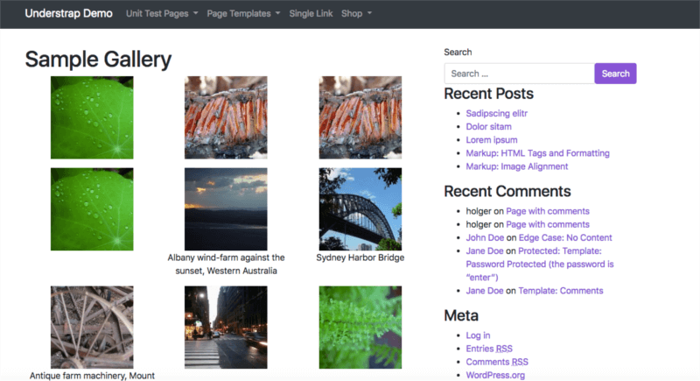Open the Antique farm machinery thumbnail

92,328
